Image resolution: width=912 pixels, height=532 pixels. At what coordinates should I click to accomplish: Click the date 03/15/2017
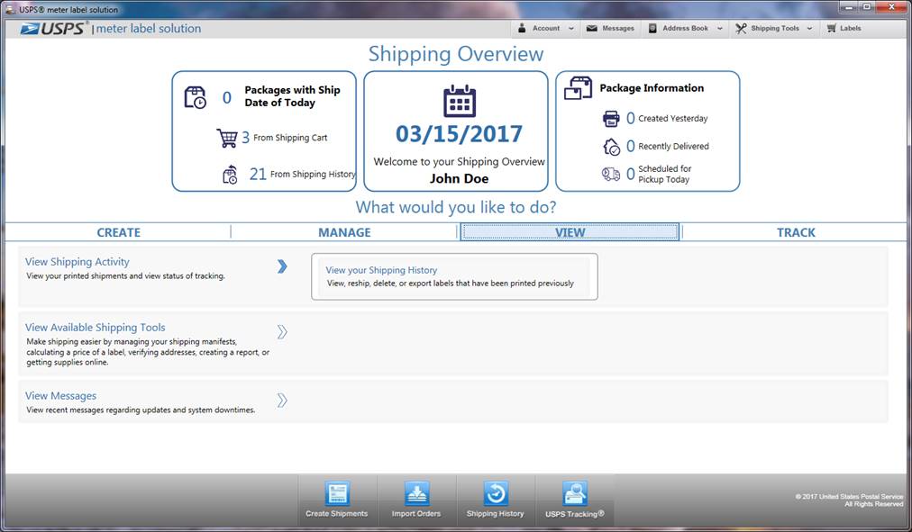coord(460,134)
